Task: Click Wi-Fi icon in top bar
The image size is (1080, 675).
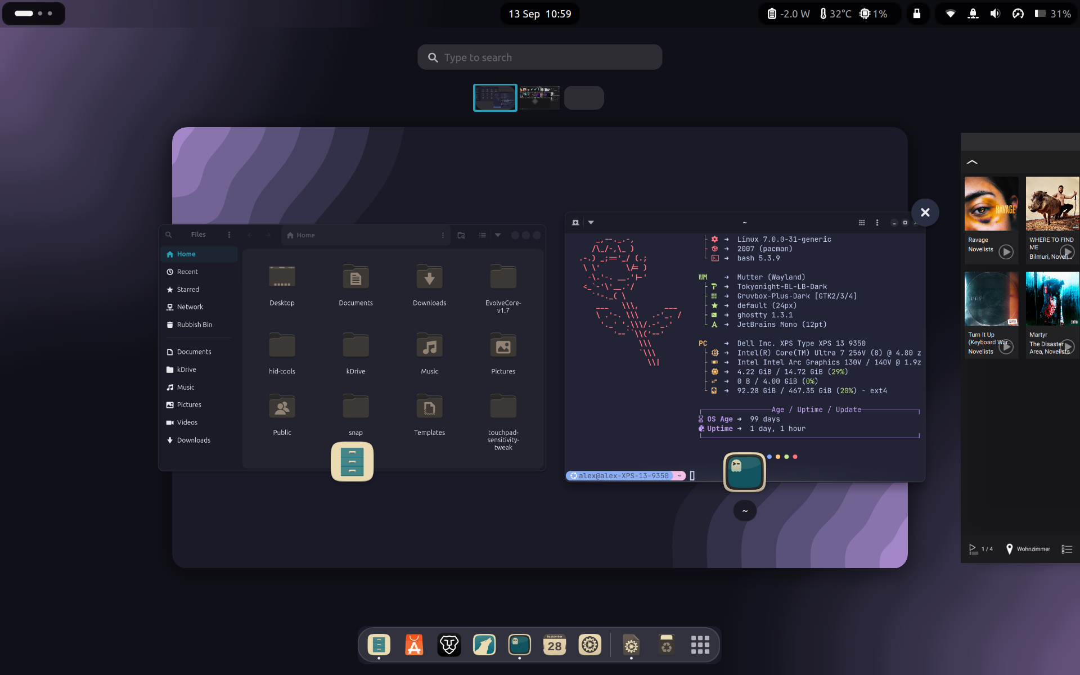Action: (x=950, y=13)
